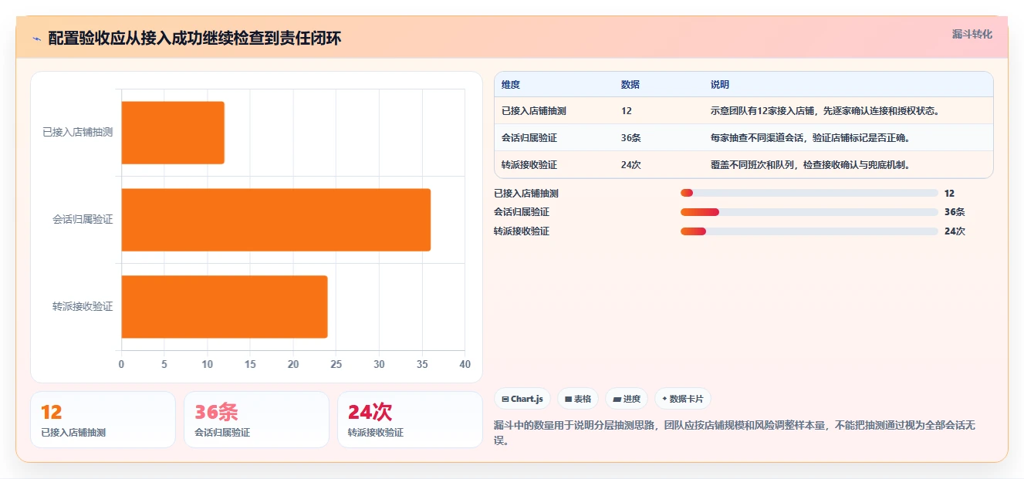The image size is (1024, 479).
Task: Click the 已接入店铺抽测 progress bar
Action: pos(809,193)
